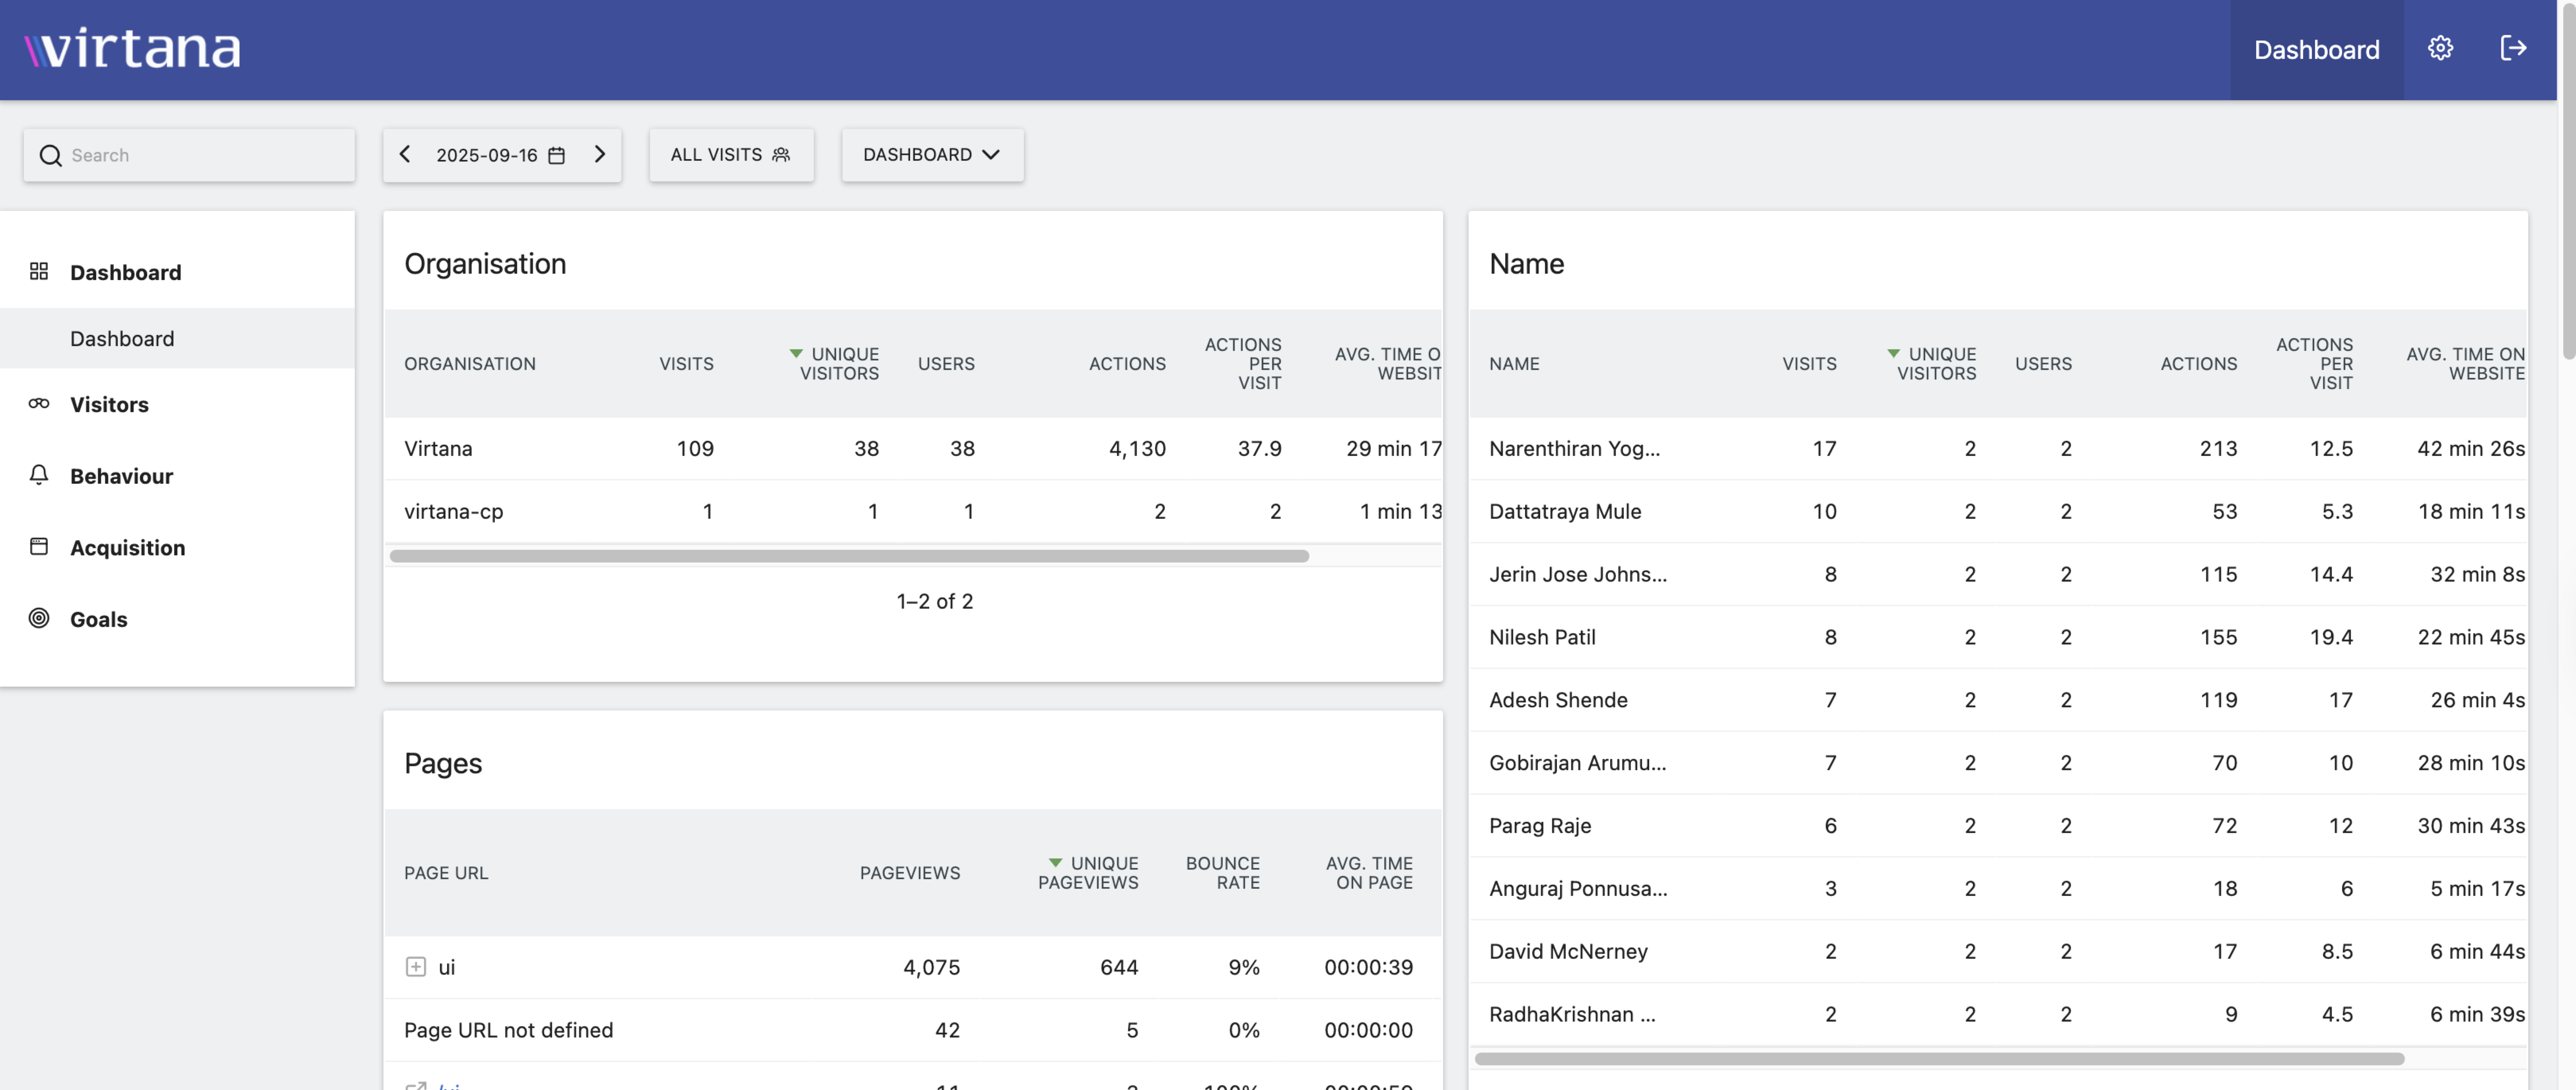Click into the Search field
The width and height of the screenshot is (2576, 1090).
189,155
